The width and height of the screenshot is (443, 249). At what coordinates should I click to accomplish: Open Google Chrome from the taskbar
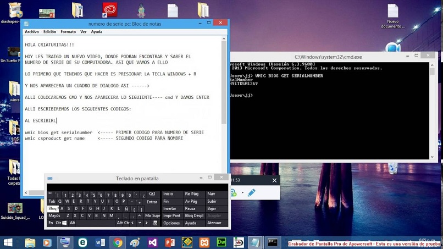118,242
